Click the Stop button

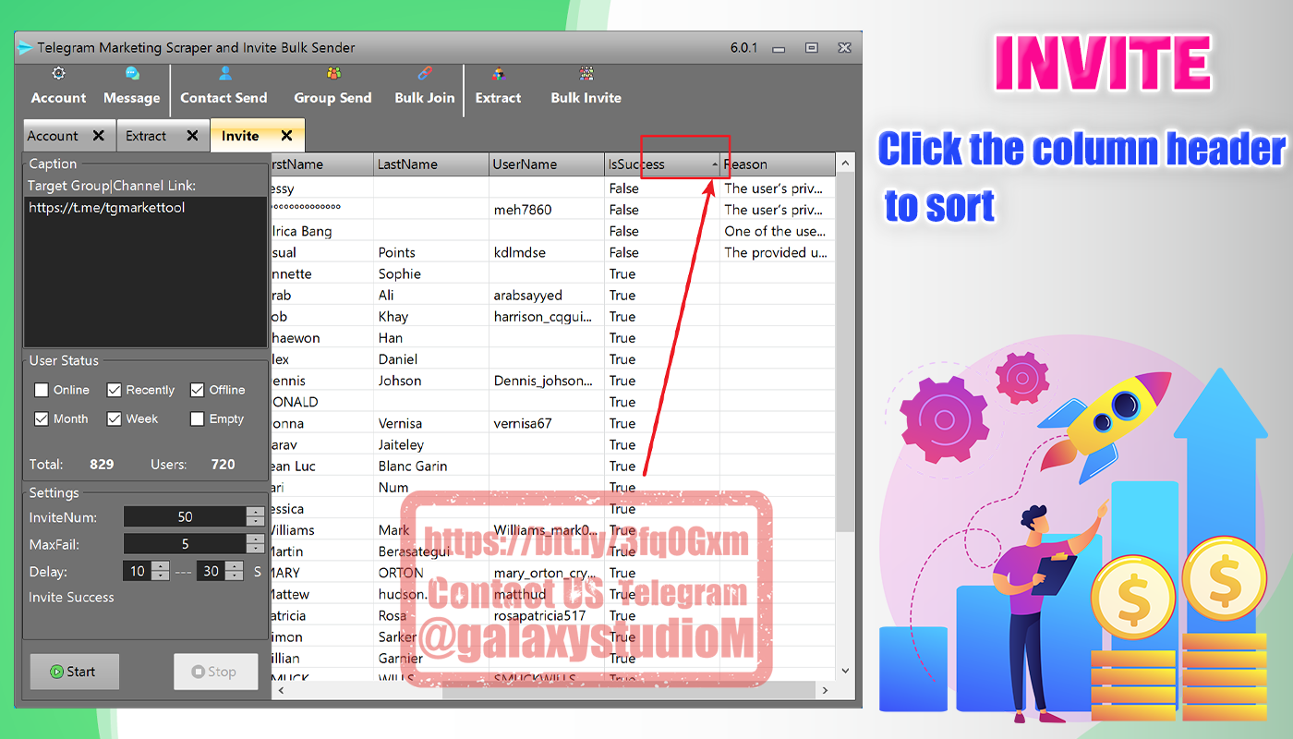(x=215, y=672)
